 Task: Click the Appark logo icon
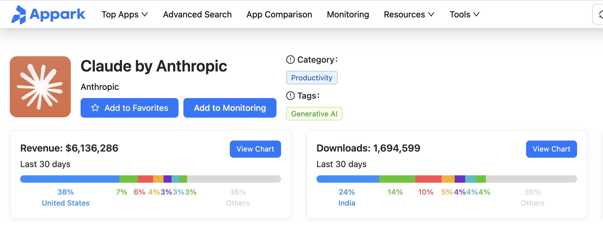pos(19,15)
